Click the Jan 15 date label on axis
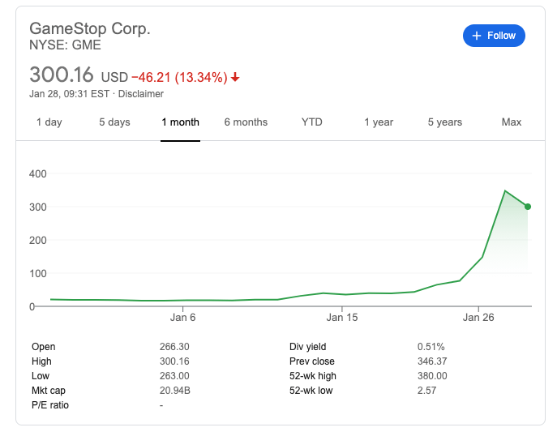The width and height of the screenshot is (557, 436). (x=341, y=317)
